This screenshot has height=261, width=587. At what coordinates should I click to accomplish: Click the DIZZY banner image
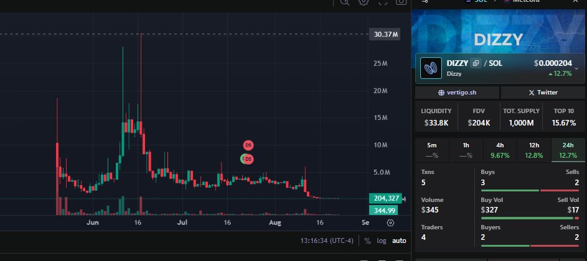498,31
